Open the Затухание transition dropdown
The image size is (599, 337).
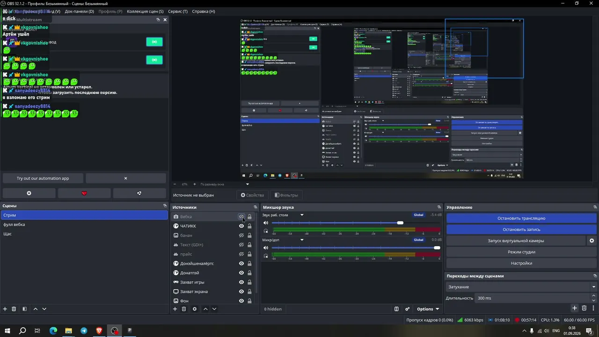click(522, 287)
